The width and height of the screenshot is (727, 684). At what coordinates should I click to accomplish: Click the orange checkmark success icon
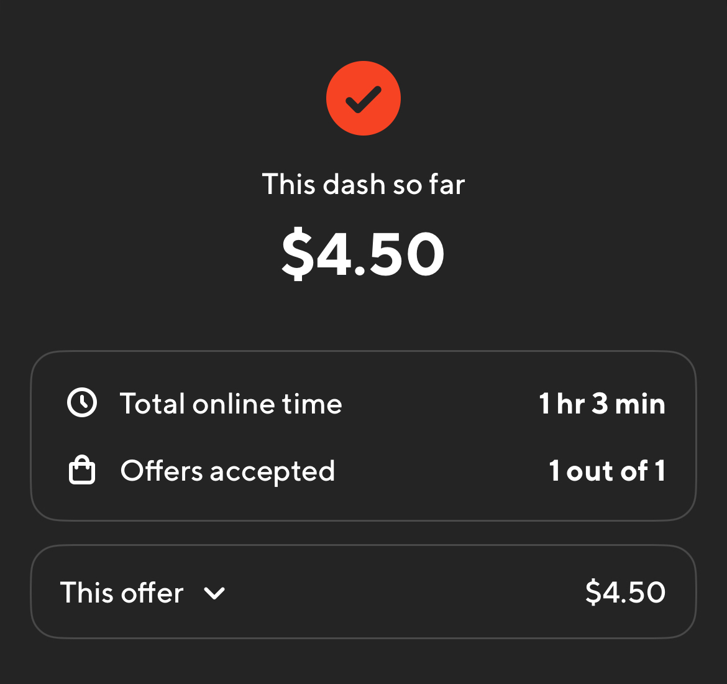coord(363,98)
